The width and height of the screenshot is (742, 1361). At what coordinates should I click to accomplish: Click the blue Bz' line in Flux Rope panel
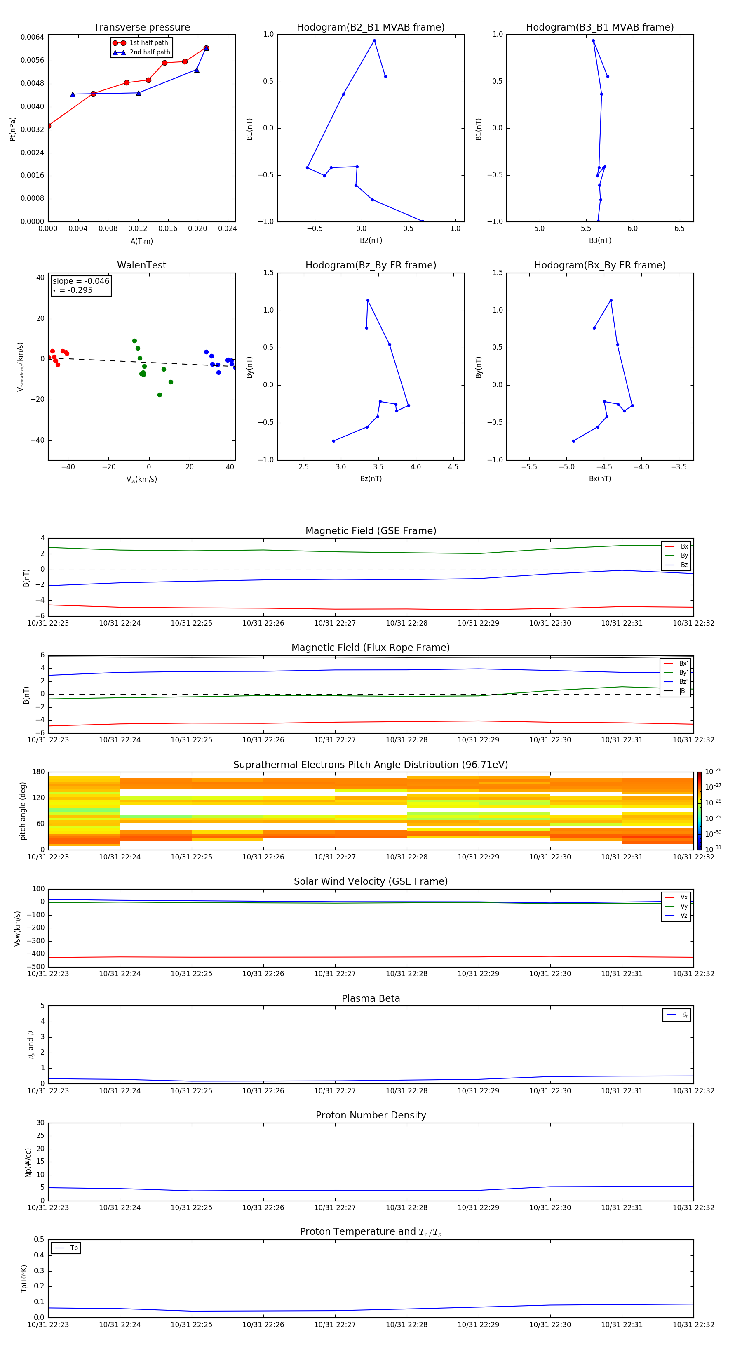371,670
